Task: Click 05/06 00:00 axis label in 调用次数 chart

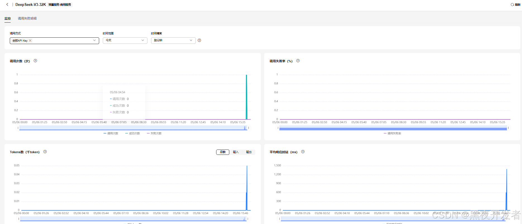Action: coord(20,122)
